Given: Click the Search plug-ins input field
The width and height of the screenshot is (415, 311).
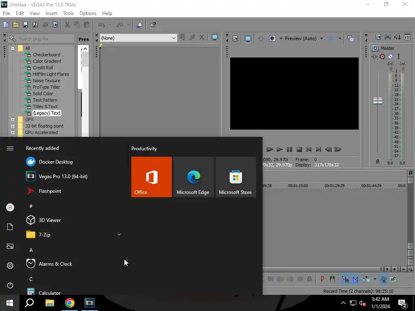Looking at the screenshot, I should tap(41, 38).
